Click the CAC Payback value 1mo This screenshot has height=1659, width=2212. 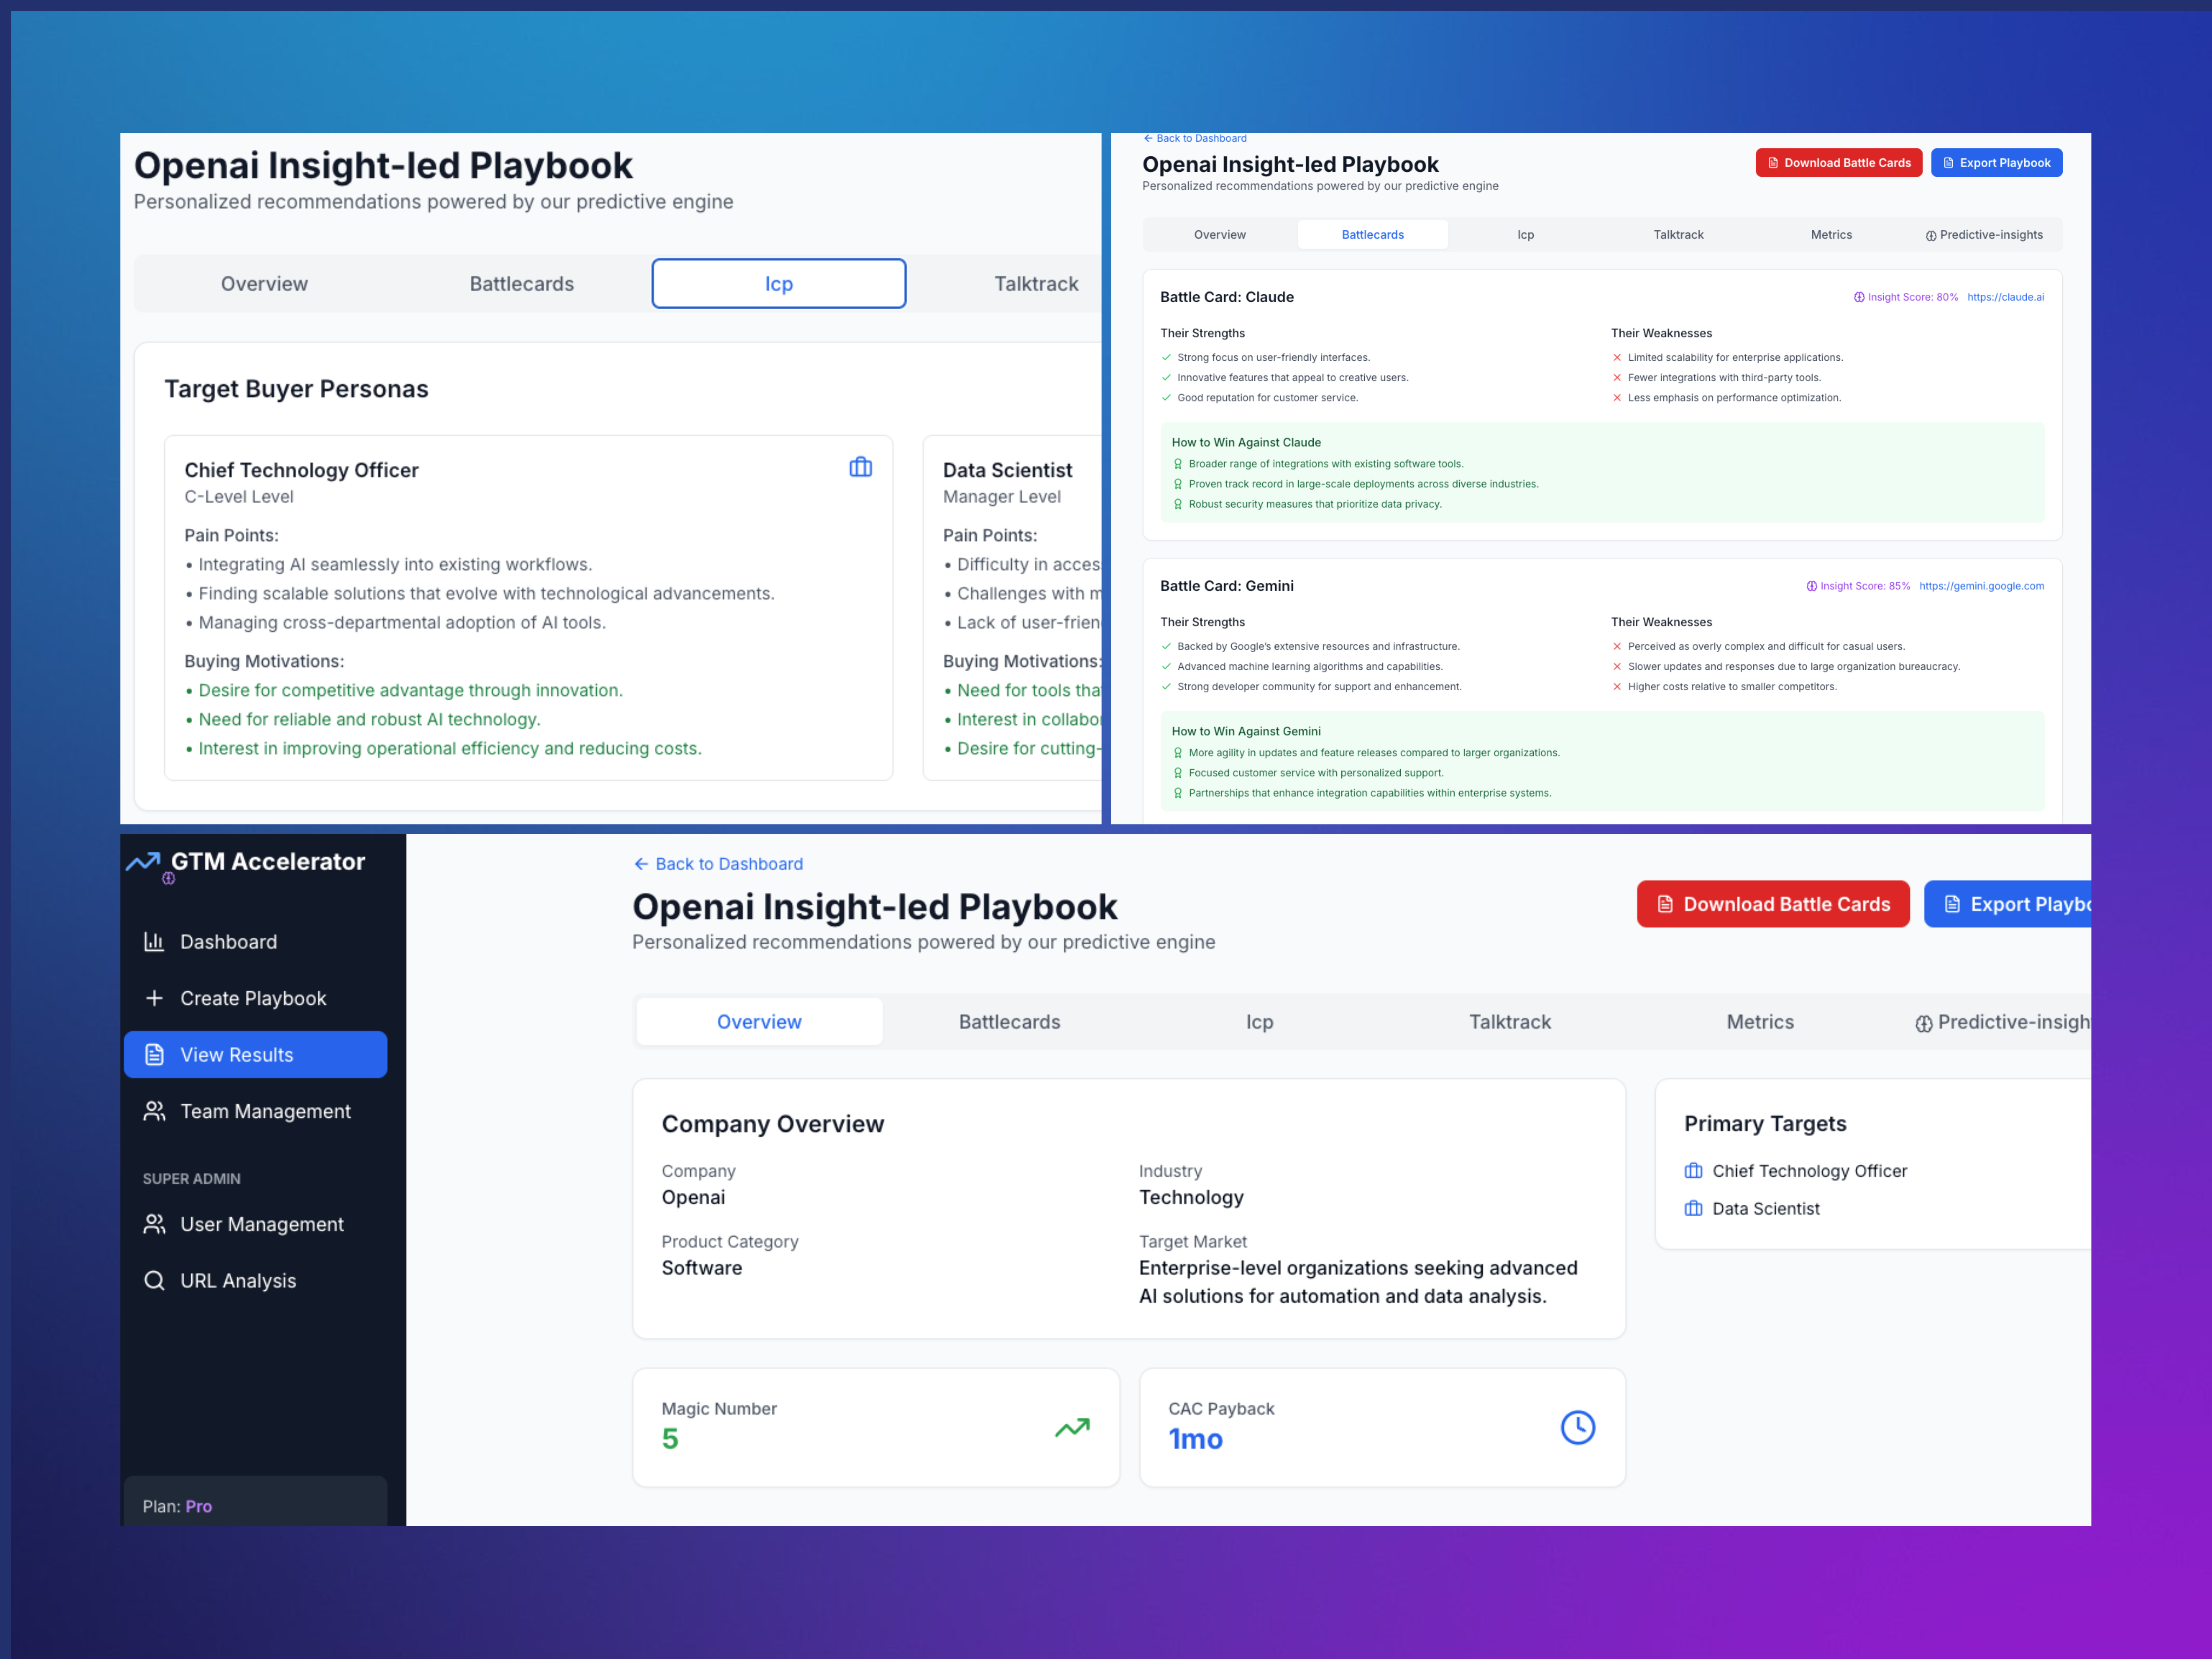(1196, 1439)
